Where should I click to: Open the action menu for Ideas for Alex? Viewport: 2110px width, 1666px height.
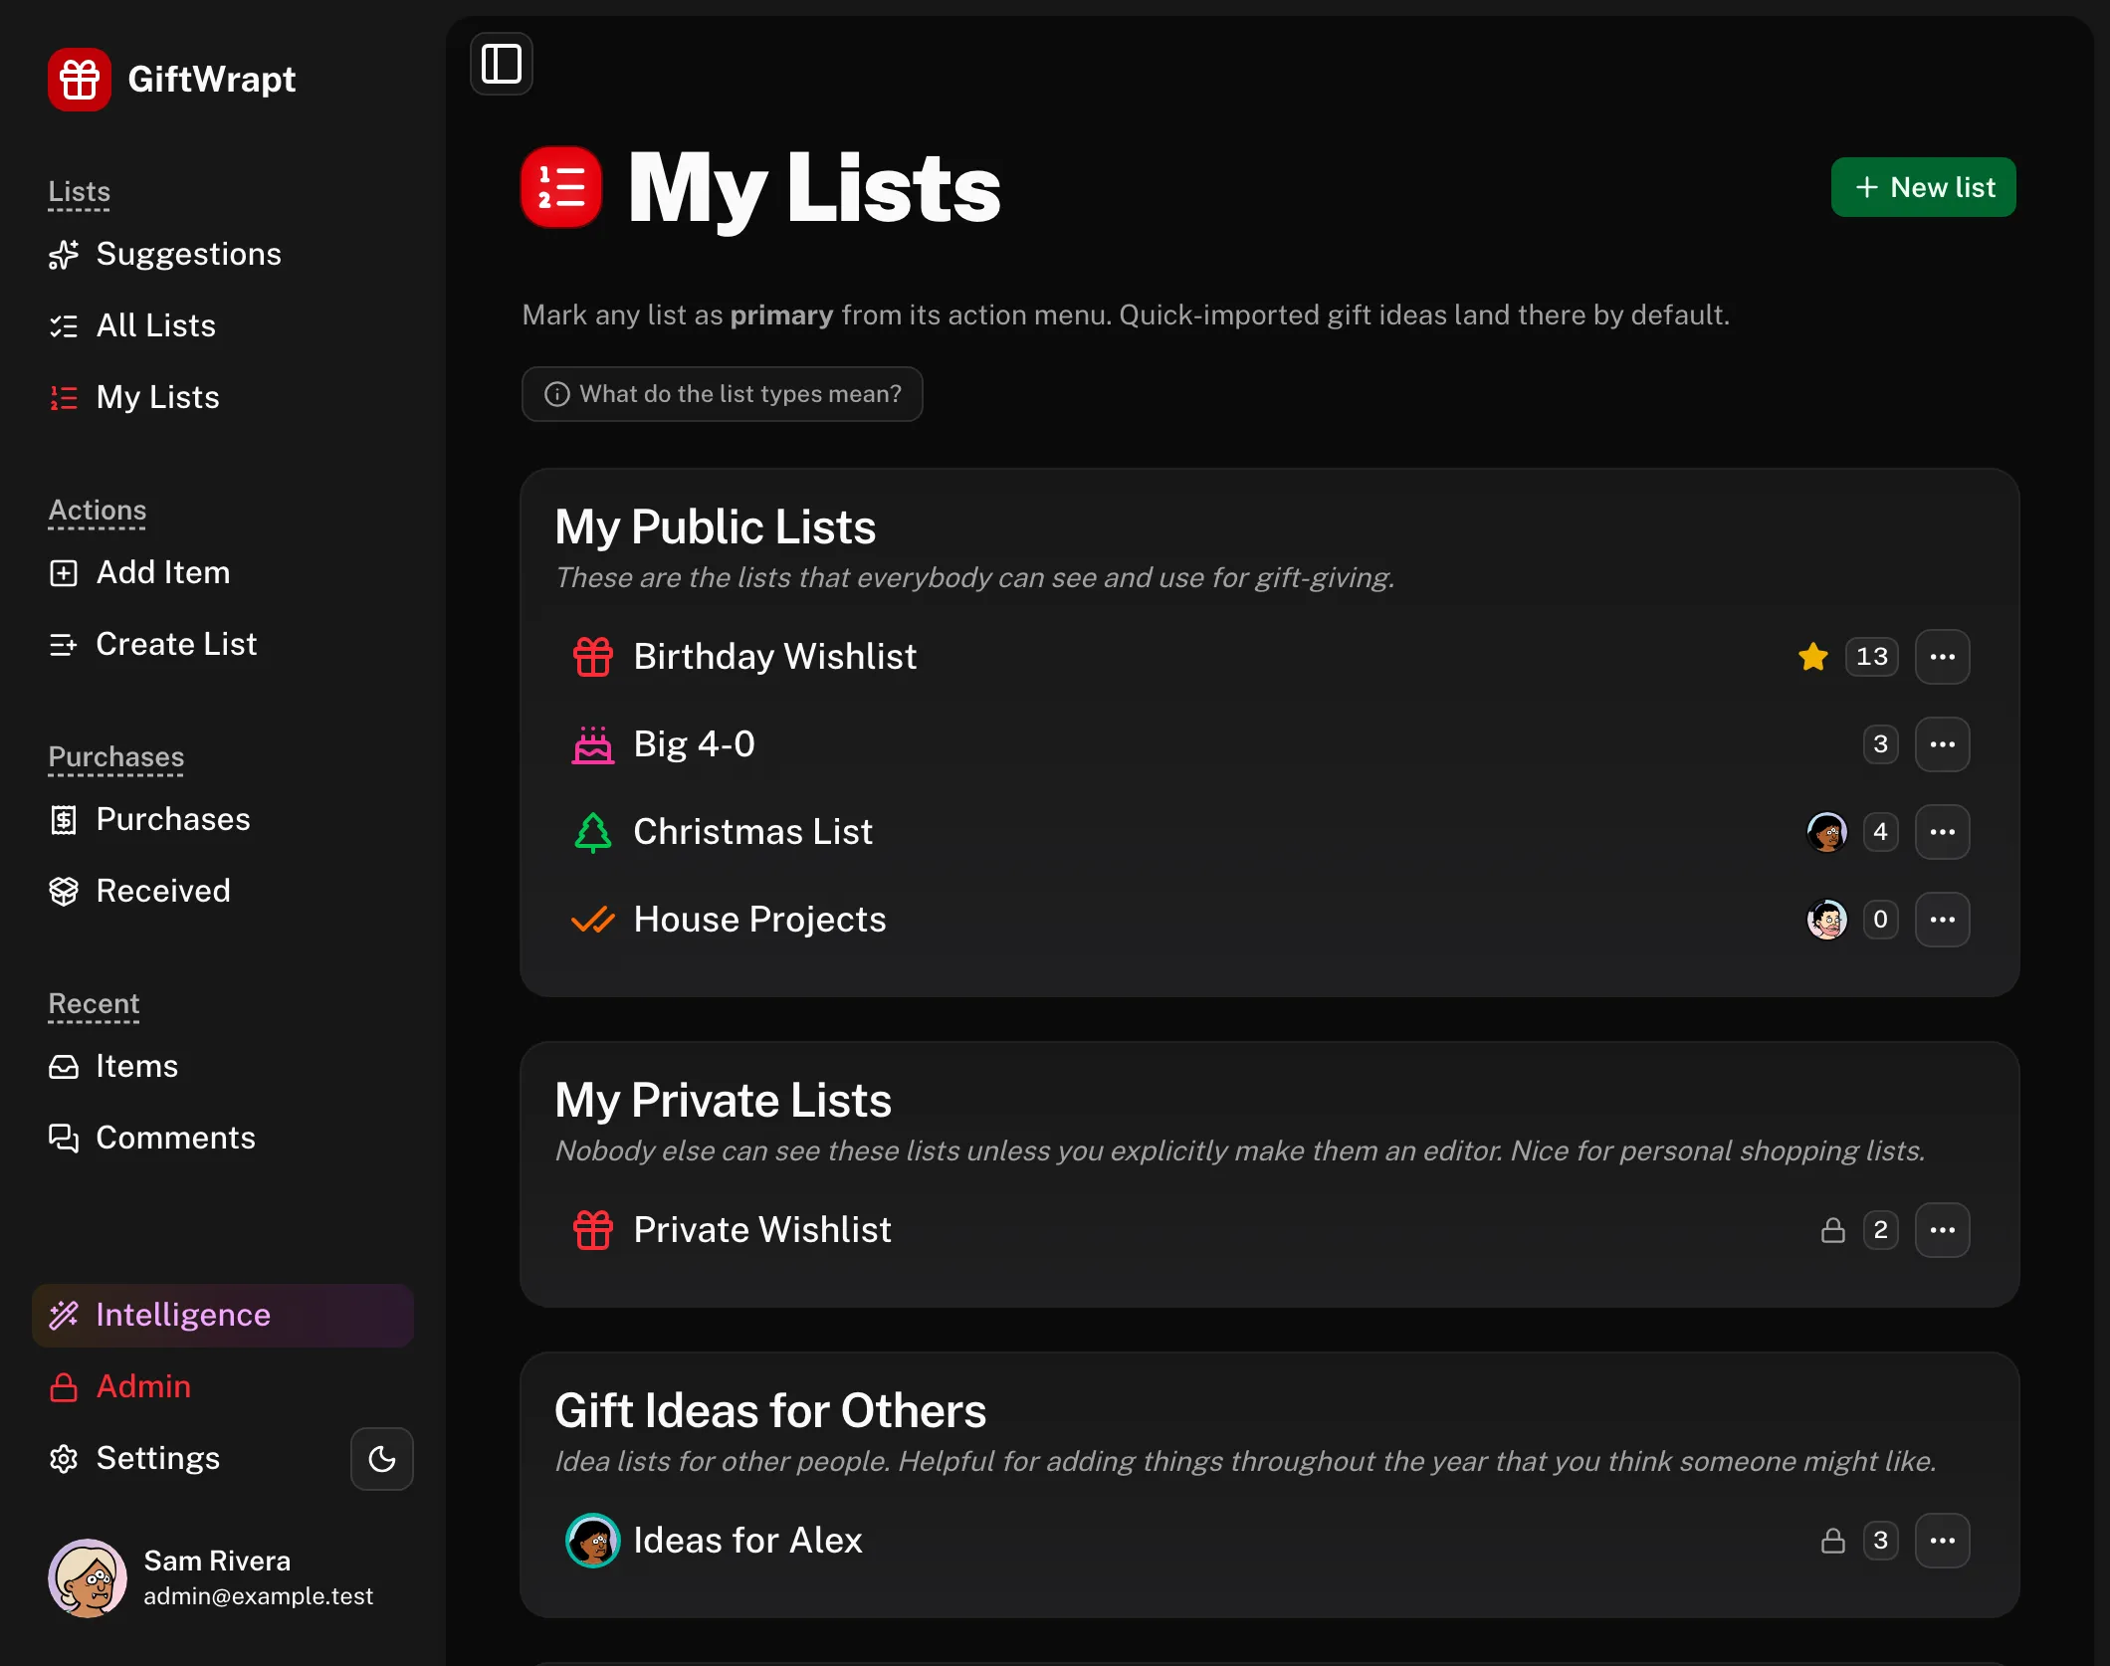(x=1943, y=1541)
